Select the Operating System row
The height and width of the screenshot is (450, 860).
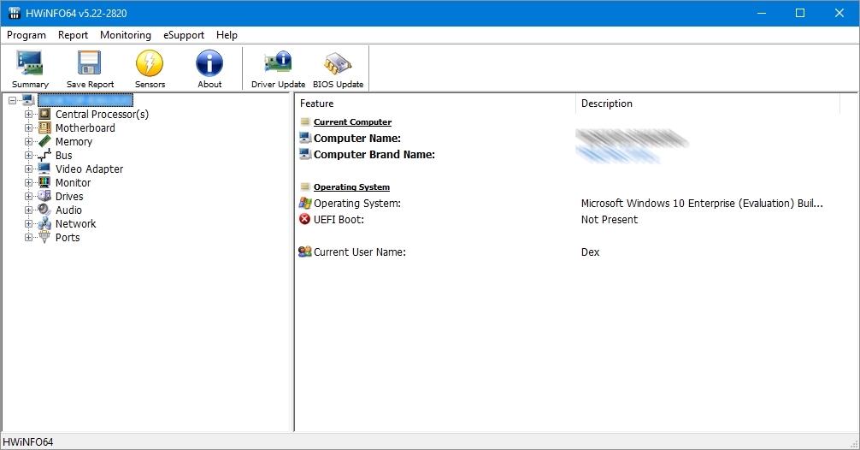[357, 204]
